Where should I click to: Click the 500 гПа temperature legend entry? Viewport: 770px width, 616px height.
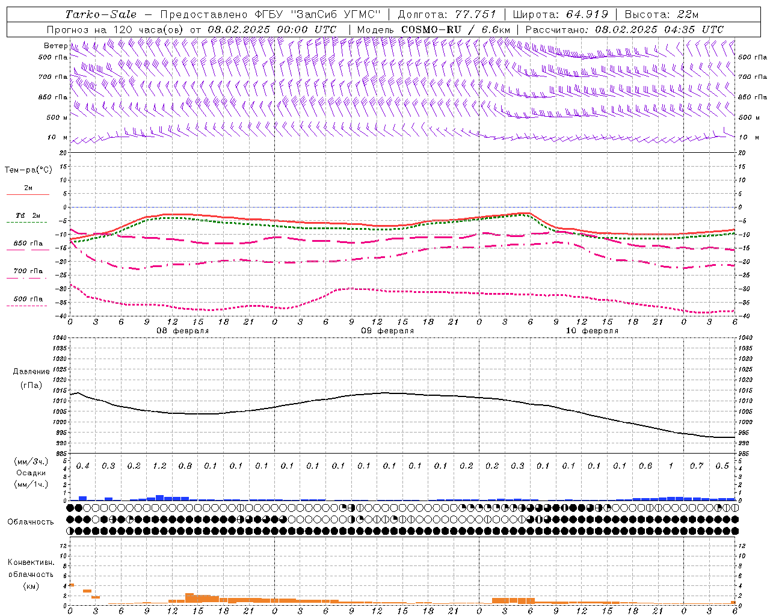click(28, 298)
